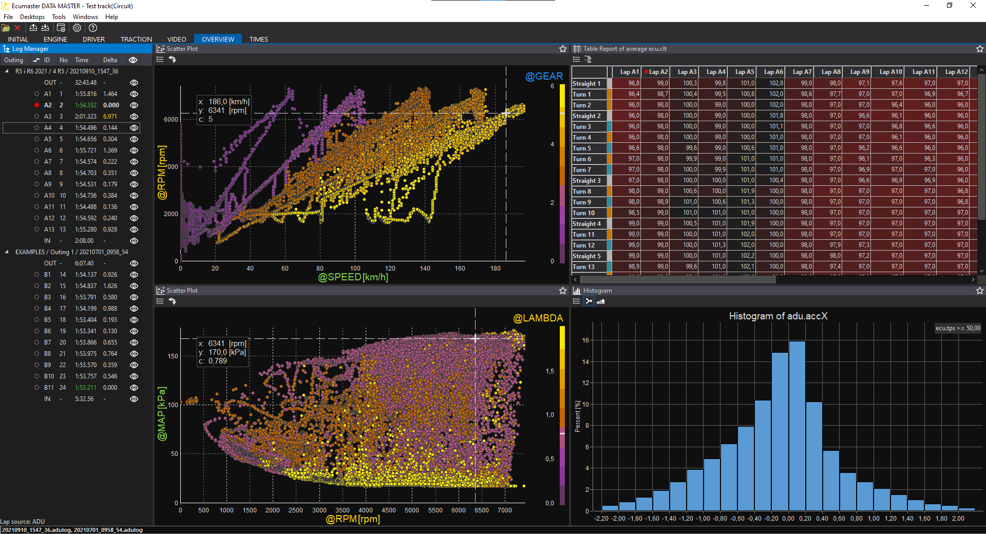Click the undo arrow in the top scatter plot
Screen dimensions: 986x534
coord(173,60)
